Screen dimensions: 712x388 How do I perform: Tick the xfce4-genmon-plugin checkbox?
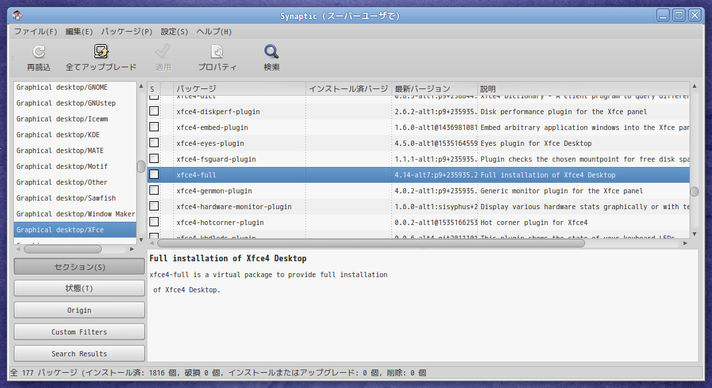tap(154, 191)
